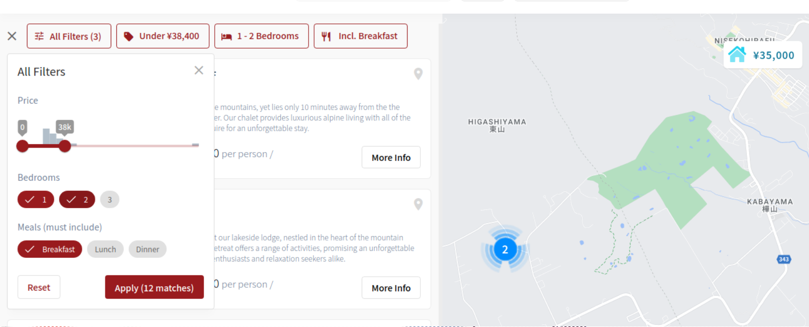This screenshot has width=809, height=327.
Task: Click the blue cluster marker showing 2
Action: [x=505, y=249]
